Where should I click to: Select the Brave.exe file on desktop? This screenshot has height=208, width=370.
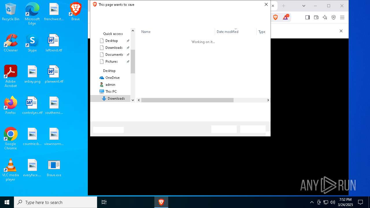[x=54, y=168]
